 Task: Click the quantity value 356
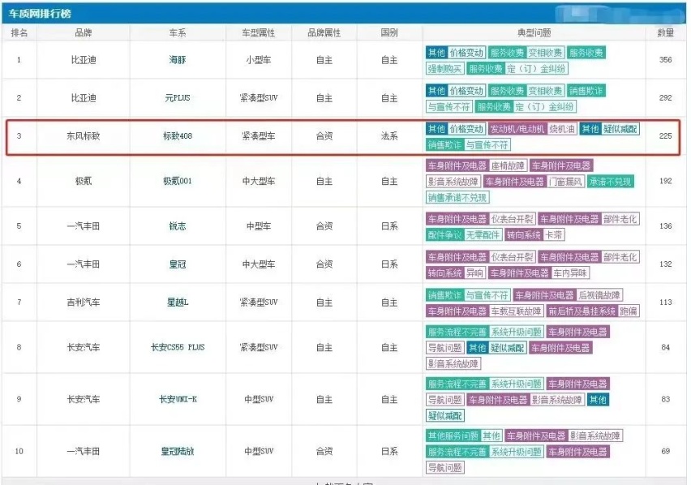(665, 59)
